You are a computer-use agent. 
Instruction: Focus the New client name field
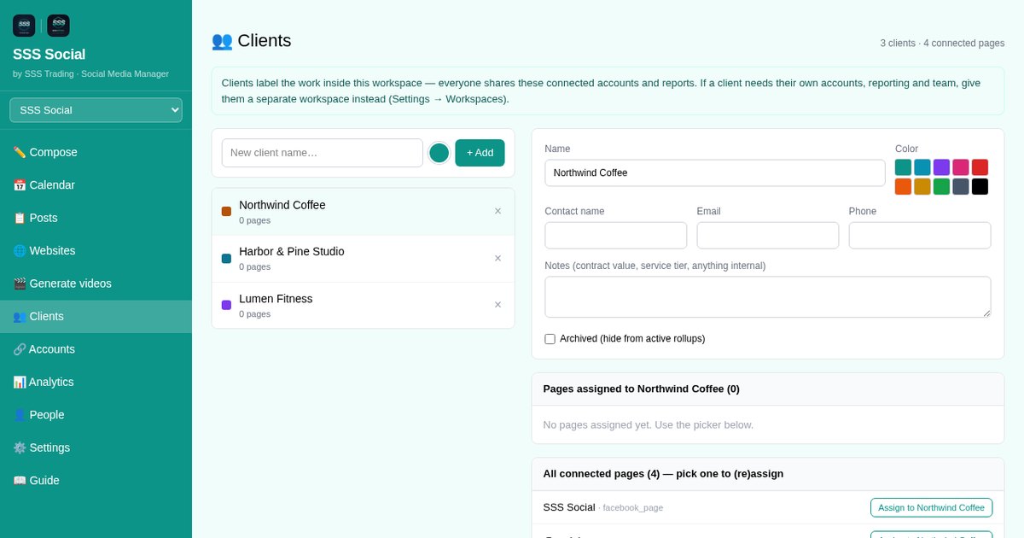323,153
